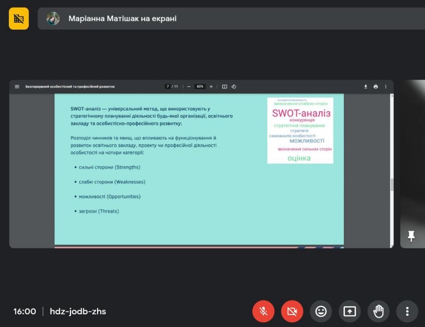Screen dimensions: 425x327
Task: Click the present screen button
Action: [350, 311]
